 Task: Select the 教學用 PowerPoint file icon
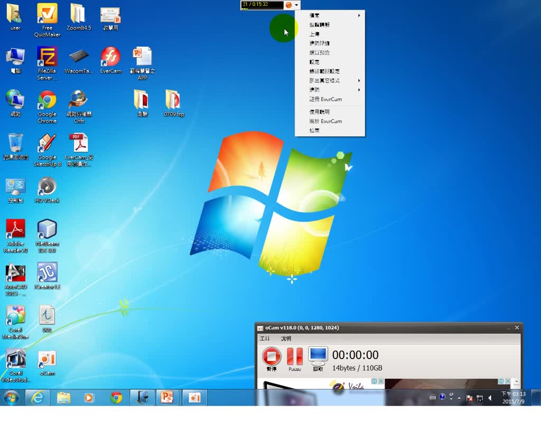point(110,18)
